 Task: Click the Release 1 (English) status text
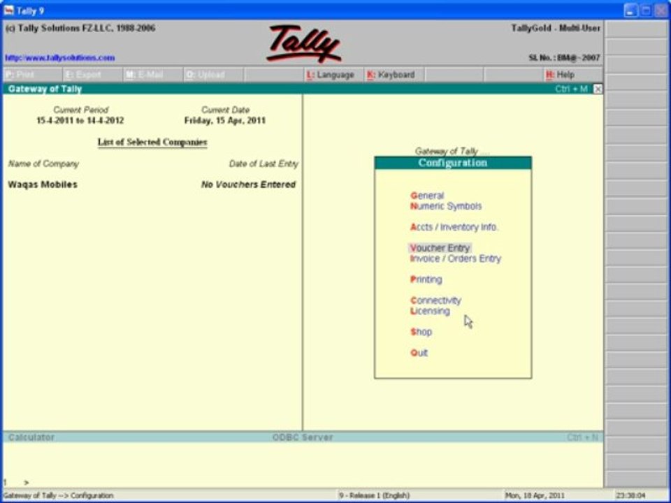(x=374, y=496)
